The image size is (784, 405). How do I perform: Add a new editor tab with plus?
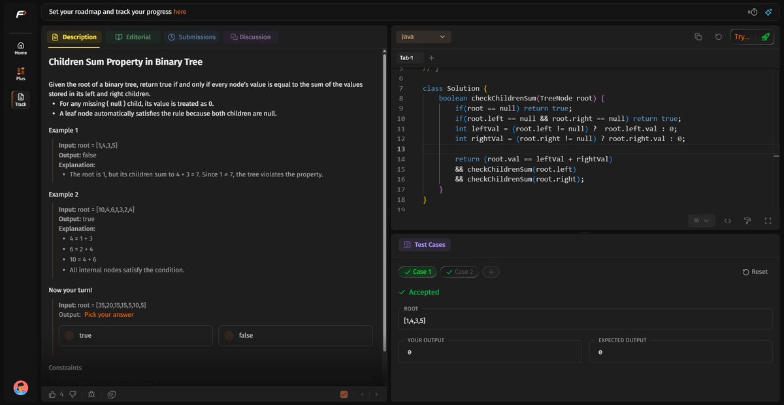431,57
